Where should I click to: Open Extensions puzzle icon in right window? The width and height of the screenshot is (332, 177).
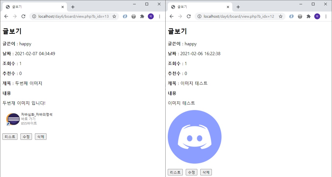309,16
